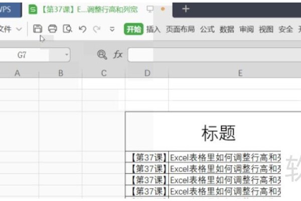This screenshot has width=301, height=201.
Task: Open the 审阅 ribbon tab
Action: (x=246, y=29)
